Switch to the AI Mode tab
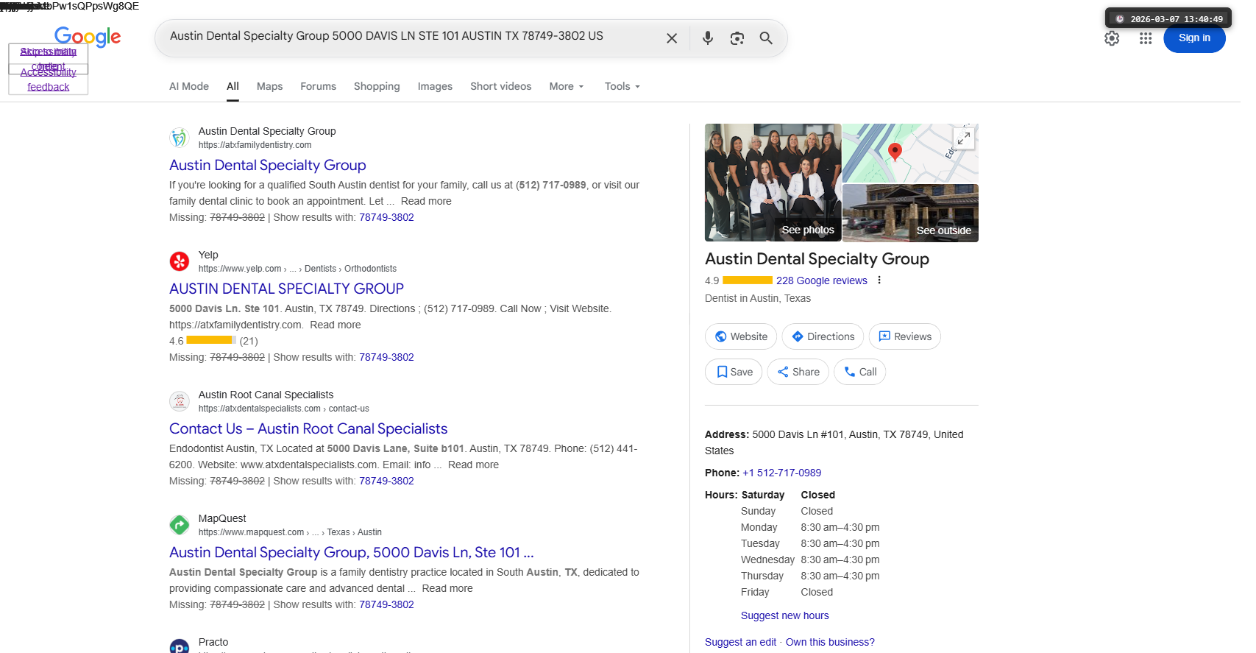 (x=189, y=86)
